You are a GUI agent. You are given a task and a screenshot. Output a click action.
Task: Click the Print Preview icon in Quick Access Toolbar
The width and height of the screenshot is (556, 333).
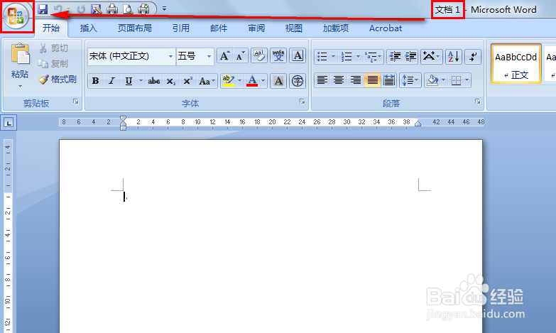tap(128, 9)
